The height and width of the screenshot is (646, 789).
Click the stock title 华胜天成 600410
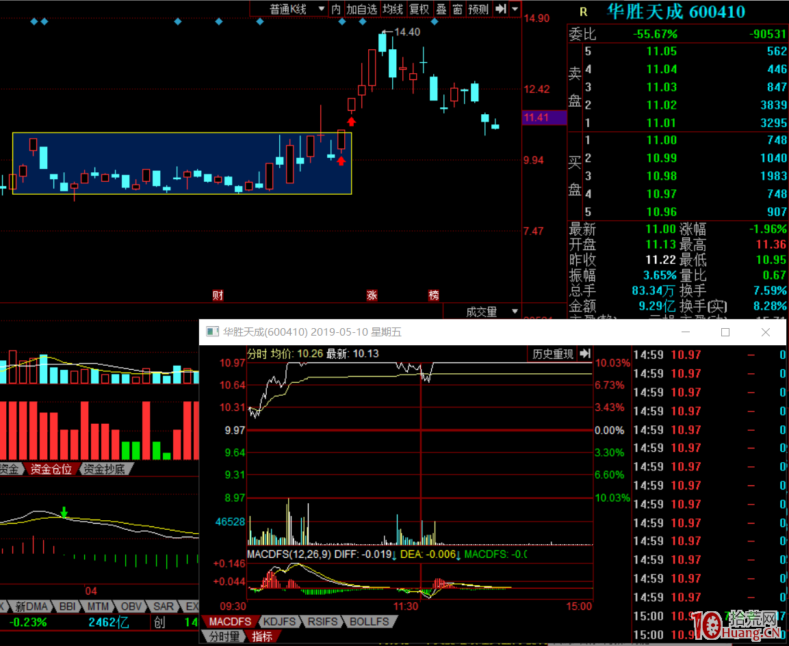point(676,12)
